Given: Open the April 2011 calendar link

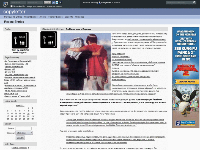Looking at the screenshot, I should click(x=20, y=105).
